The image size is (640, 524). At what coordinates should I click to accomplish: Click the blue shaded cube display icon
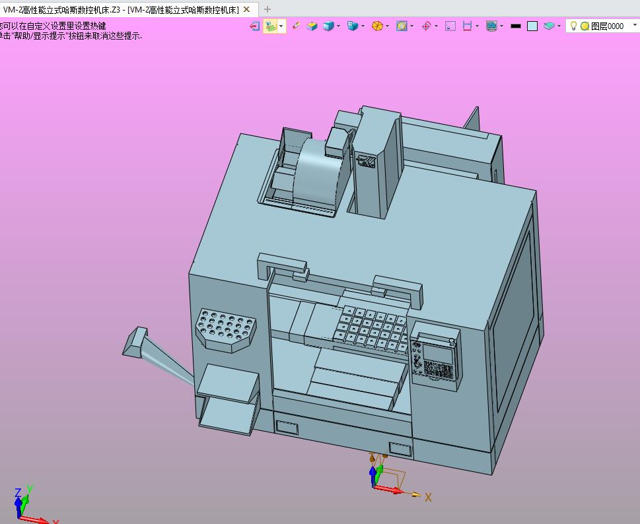(328, 26)
